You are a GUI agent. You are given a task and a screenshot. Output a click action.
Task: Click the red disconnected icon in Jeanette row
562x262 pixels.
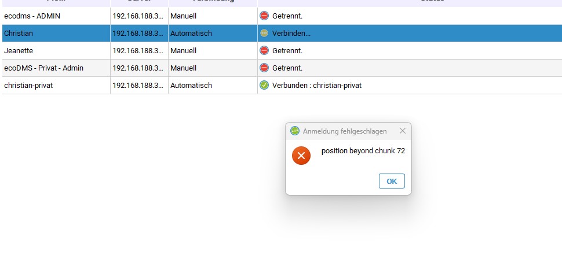pyautogui.click(x=264, y=51)
